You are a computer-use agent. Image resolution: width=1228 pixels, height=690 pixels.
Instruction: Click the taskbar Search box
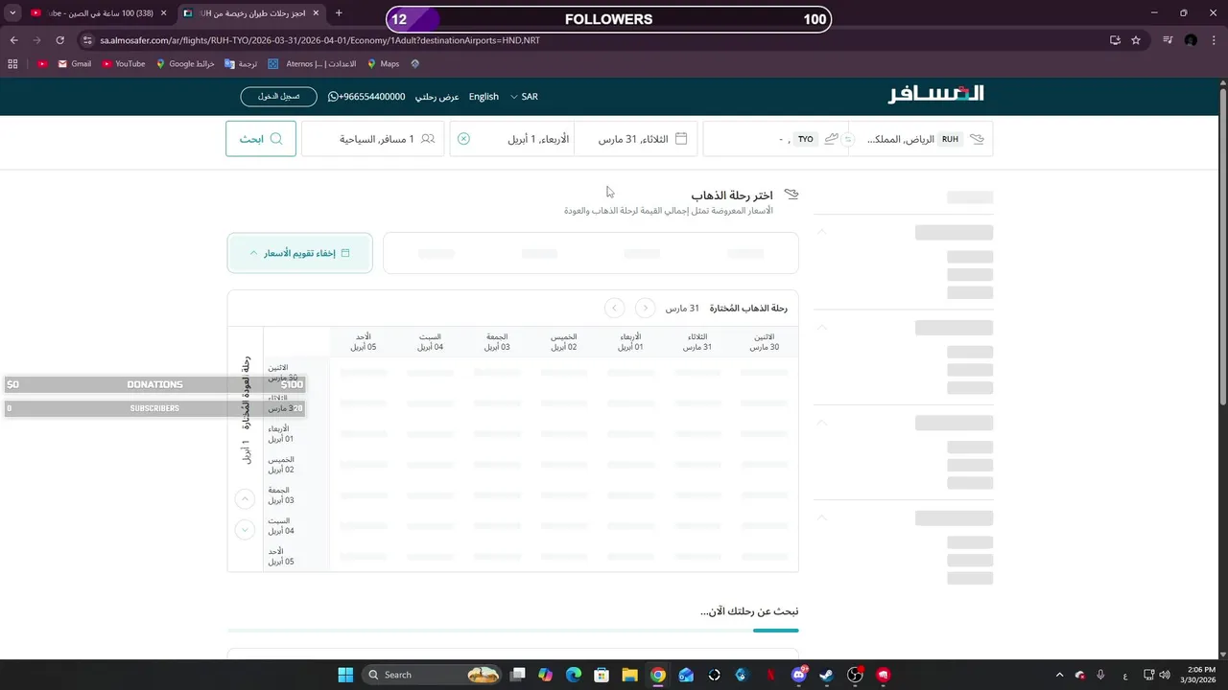434,675
